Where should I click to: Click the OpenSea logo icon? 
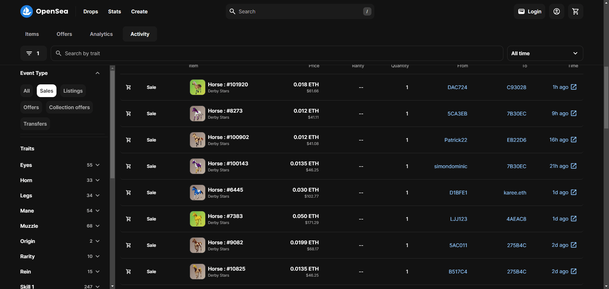27,11
